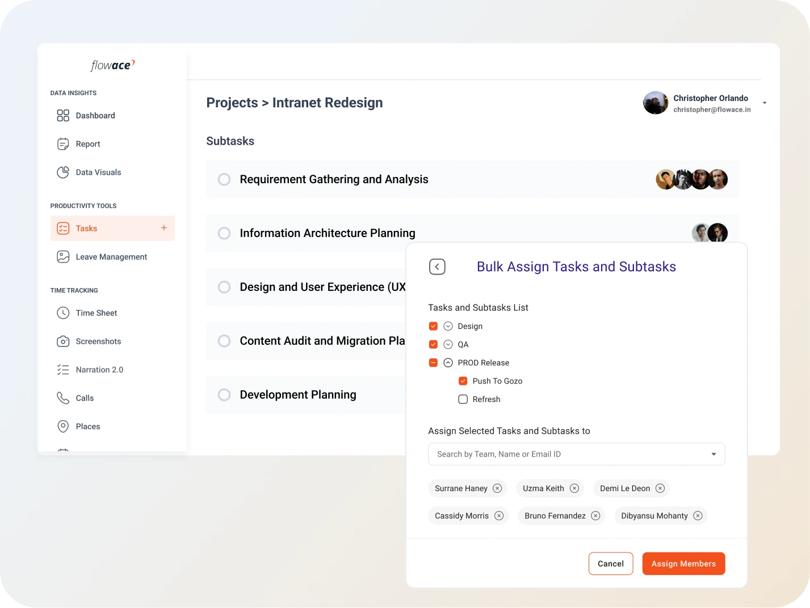
Task: Open Data Visuals pie chart icon
Action: (x=63, y=172)
